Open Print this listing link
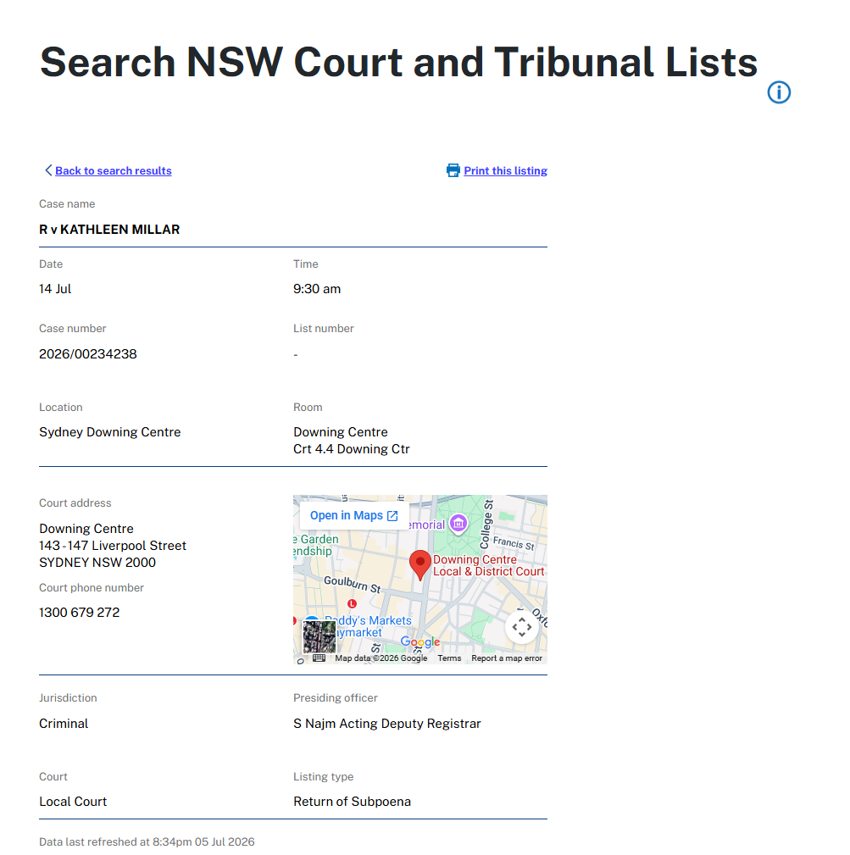The image size is (850, 855). [505, 170]
